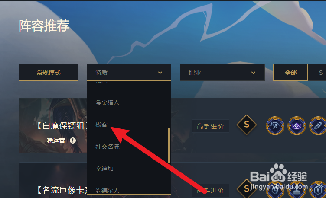Collapse the 特质 trait dropdown
326x198 pixels.
pyautogui.click(x=129, y=72)
